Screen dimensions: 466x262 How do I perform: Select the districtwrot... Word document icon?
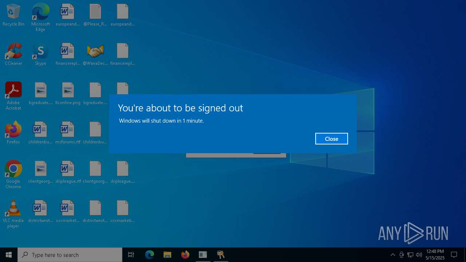(40, 211)
